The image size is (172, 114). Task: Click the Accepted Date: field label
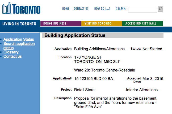pos(134,80)
